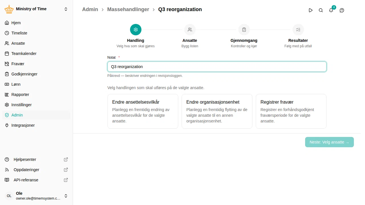Viewport: 365px width, 205px height.
Task: Choose the Endre ansettelsesvilkår action card
Action: [x=143, y=111]
